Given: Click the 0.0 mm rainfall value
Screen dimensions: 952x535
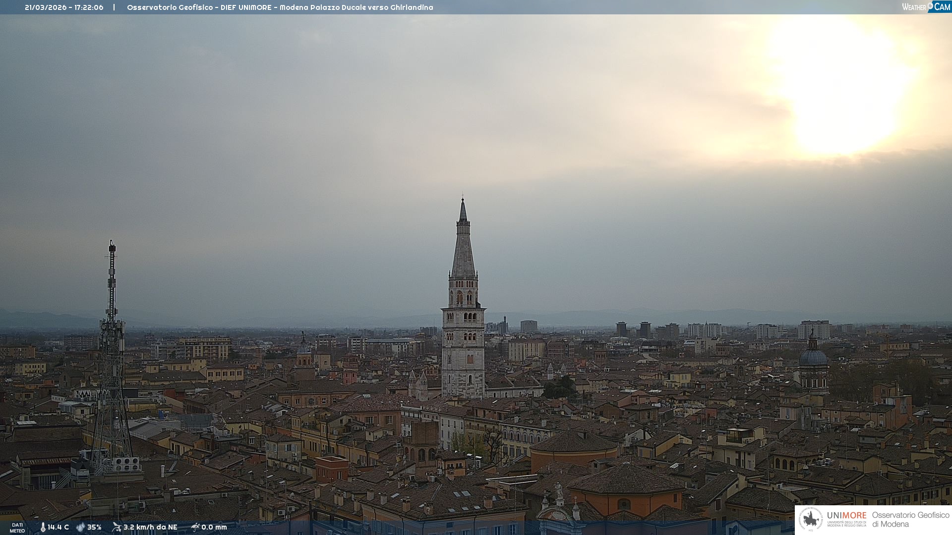Looking at the screenshot, I should [x=214, y=528].
